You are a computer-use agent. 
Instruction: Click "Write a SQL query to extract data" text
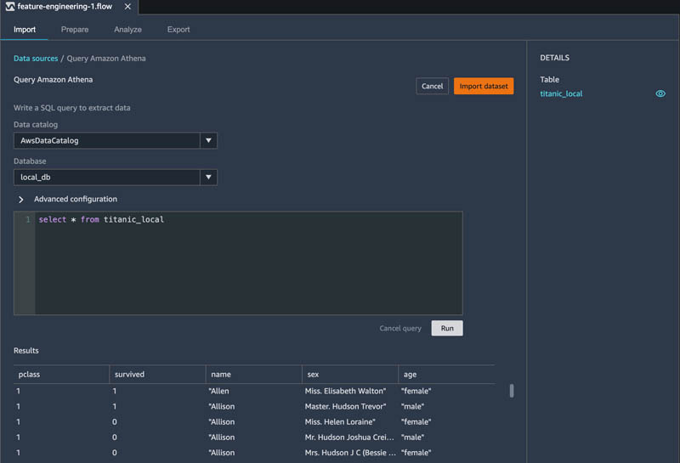pos(72,108)
